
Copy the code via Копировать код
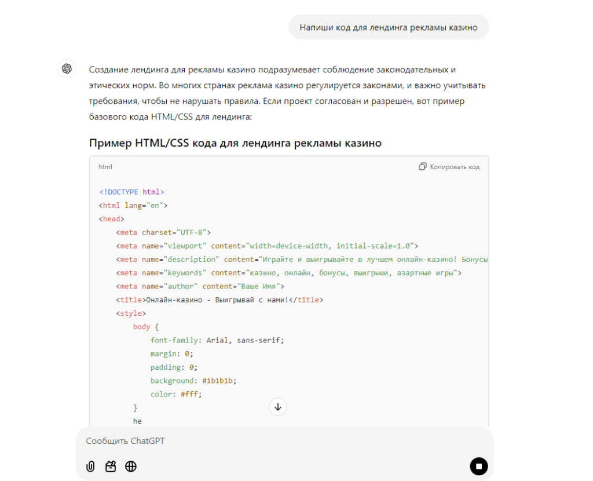tap(449, 167)
